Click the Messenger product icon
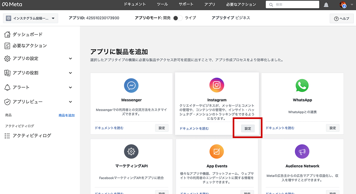The height and width of the screenshot is (194, 356). (131, 86)
